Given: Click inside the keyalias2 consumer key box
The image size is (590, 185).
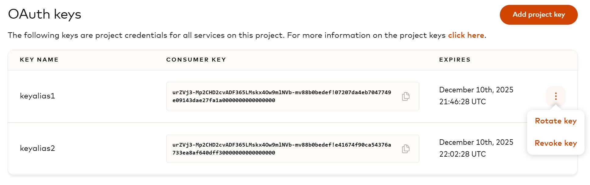Looking at the screenshot, I should click(x=281, y=149).
